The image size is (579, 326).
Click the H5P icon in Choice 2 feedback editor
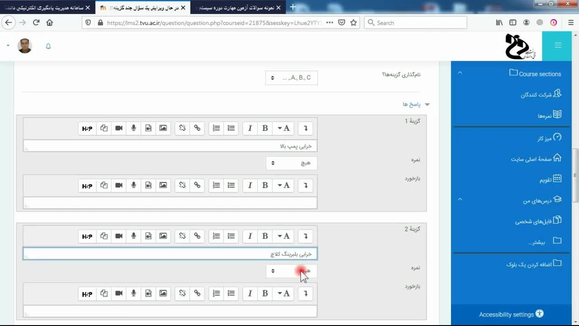point(87,294)
